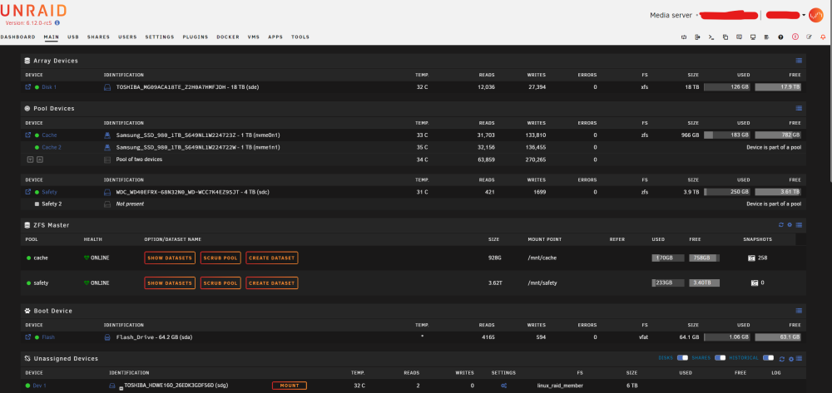Click the snapshots camera icon for safety pool
The width and height of the screenshot is (832, 393).
(x=754, y=282)
